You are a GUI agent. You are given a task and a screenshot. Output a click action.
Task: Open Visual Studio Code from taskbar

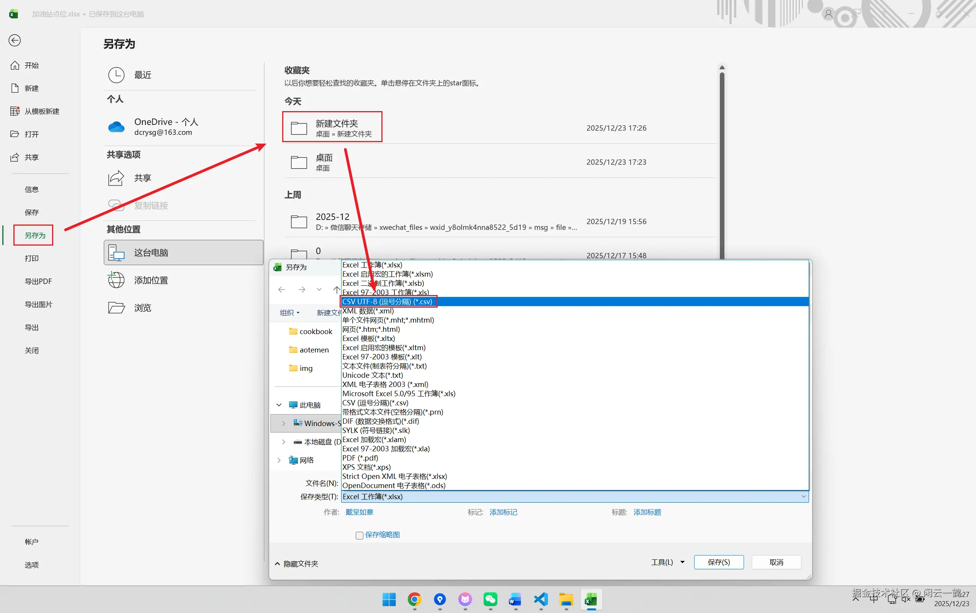pos(541,599)
